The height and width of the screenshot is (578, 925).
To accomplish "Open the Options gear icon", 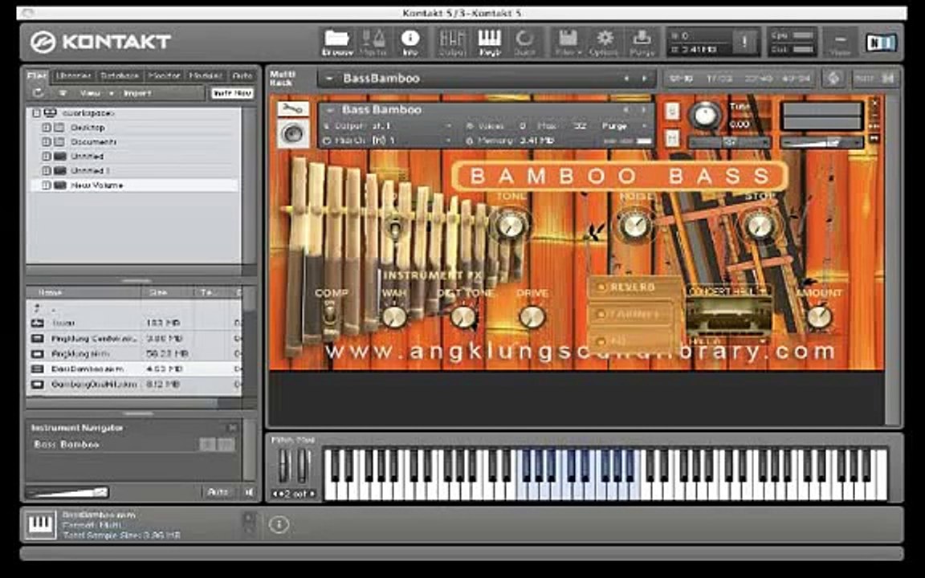I will click(604, 43).
